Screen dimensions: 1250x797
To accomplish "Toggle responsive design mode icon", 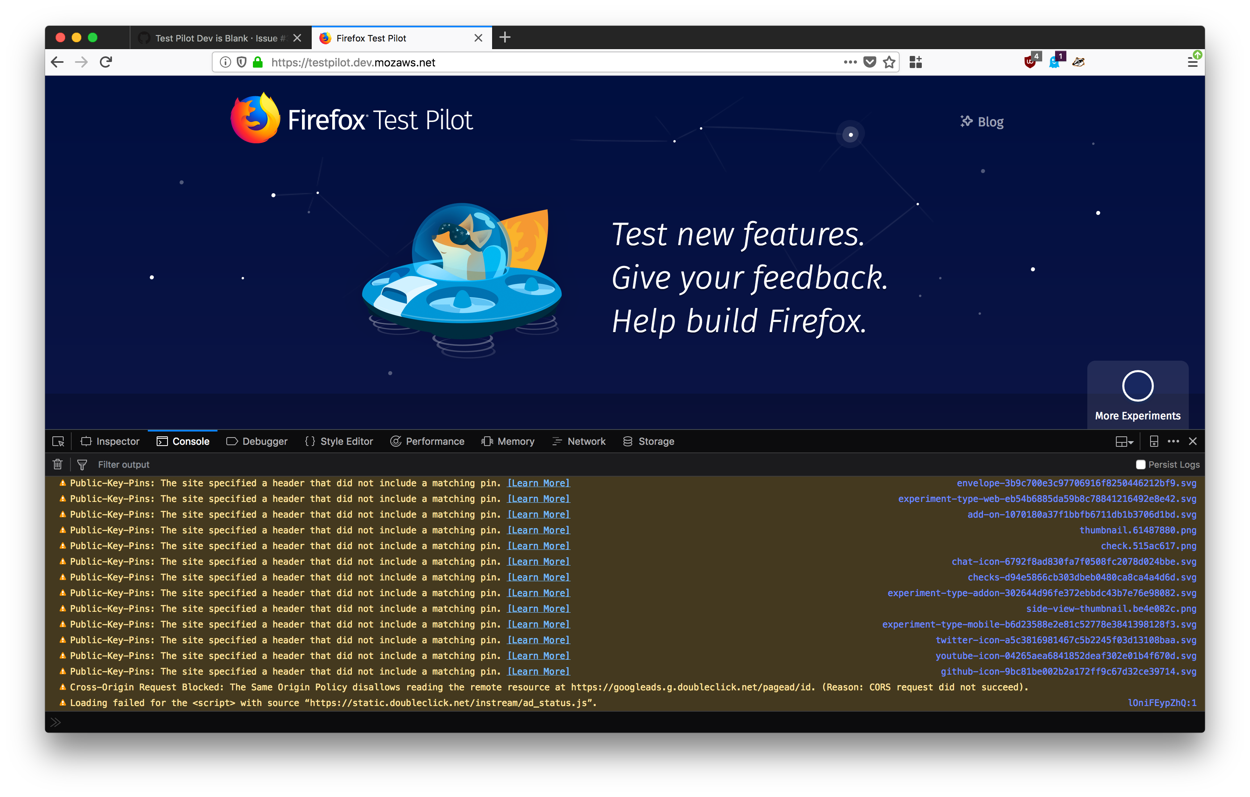I will click(1153, 442).
